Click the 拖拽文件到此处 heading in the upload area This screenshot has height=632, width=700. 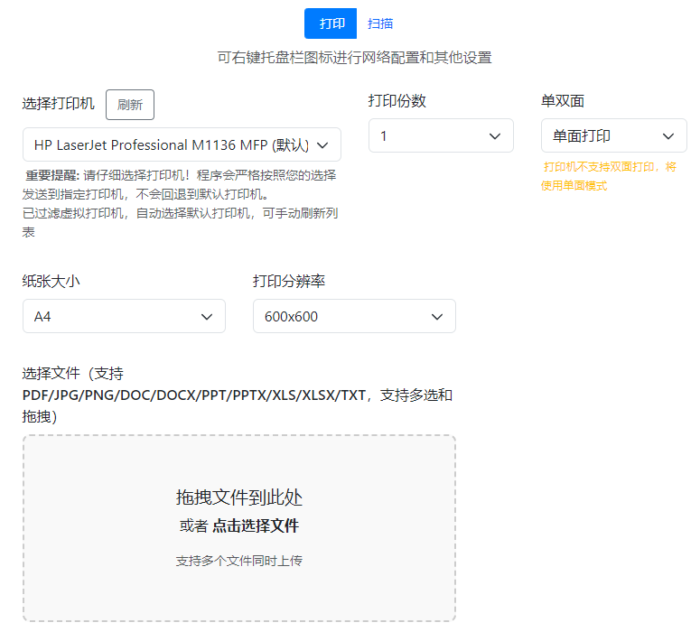(238, 497)
